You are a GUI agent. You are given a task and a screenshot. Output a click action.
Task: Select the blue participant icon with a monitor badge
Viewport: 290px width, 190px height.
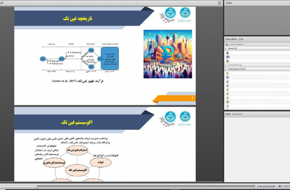tap(228, 77)
